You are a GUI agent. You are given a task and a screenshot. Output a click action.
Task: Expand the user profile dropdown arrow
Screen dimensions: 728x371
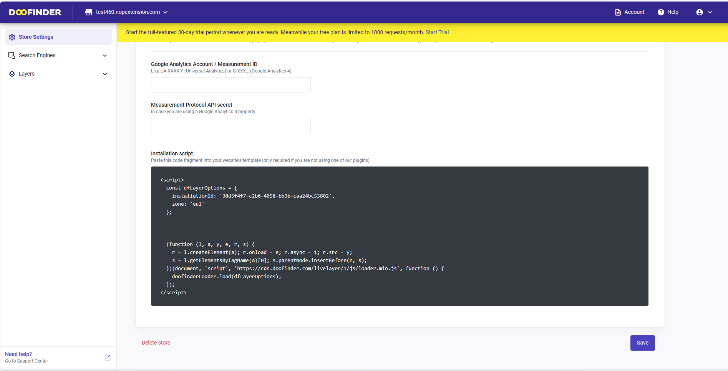click(710, 12)
